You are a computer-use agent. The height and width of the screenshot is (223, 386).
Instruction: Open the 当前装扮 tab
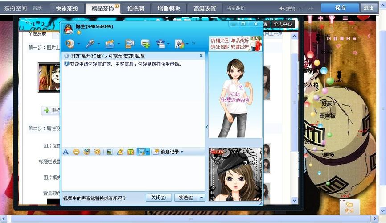tap(236, 8)
